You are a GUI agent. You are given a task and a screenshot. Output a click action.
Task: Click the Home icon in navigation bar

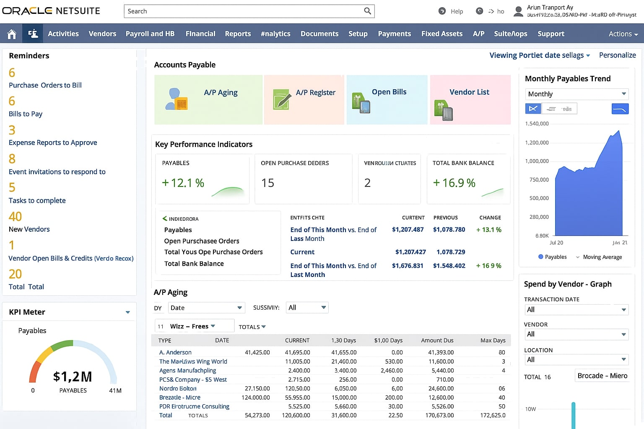click(x=12, y=34)
